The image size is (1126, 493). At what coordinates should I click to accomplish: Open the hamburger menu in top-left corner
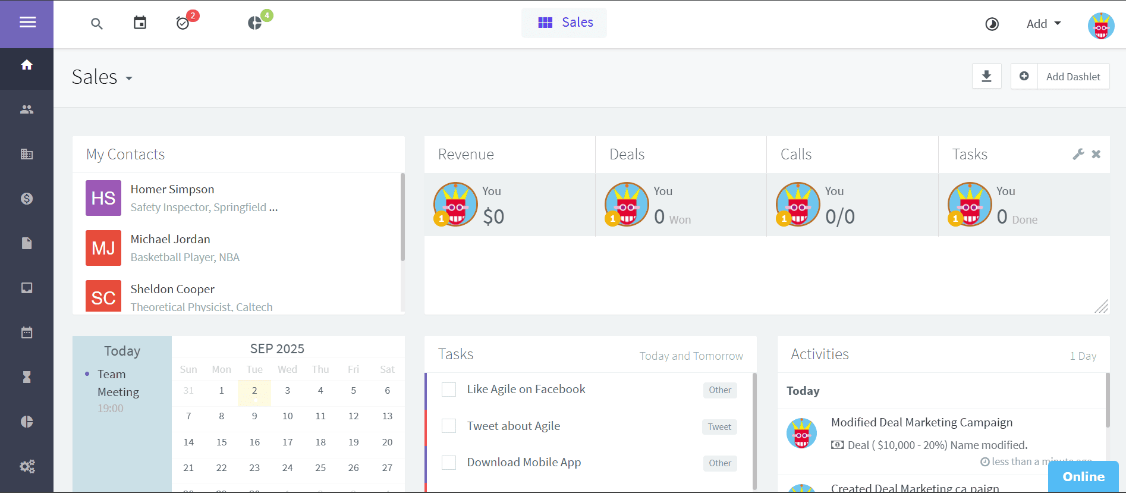pyautogui.click(x=27, y=23)
